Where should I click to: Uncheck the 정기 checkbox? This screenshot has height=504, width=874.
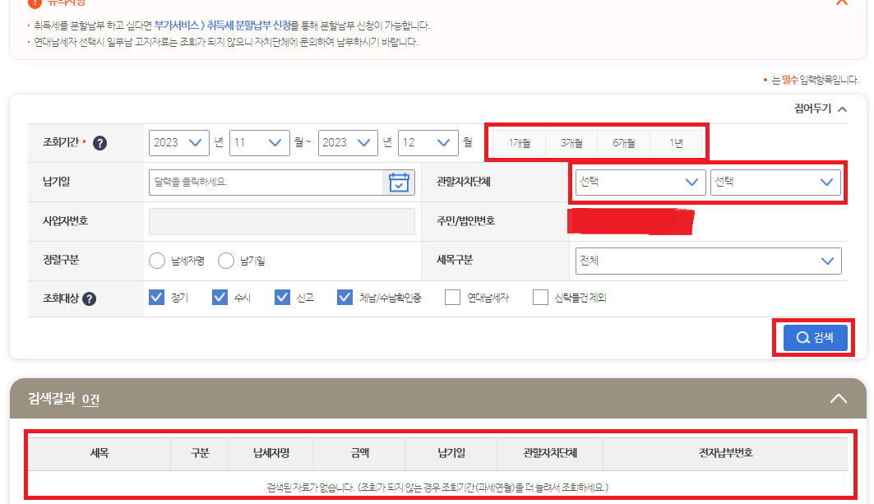point(157,296)
